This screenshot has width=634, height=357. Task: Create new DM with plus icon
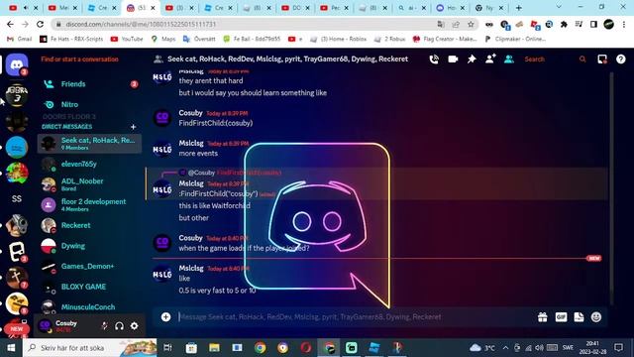click(x=133, y=127)
